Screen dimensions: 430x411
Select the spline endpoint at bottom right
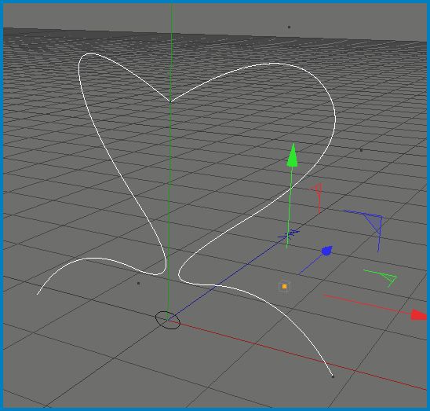click(x=333, y=376)
